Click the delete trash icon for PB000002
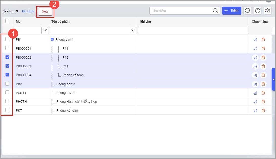 click(x=263, y=58)
